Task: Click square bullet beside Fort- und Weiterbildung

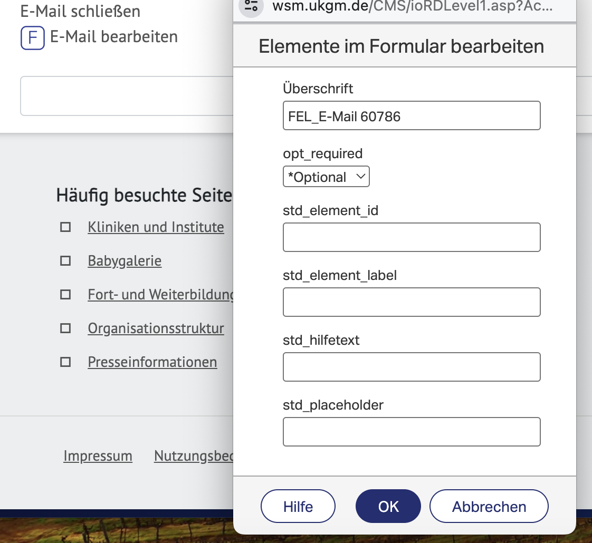Action: click(65, 294)
